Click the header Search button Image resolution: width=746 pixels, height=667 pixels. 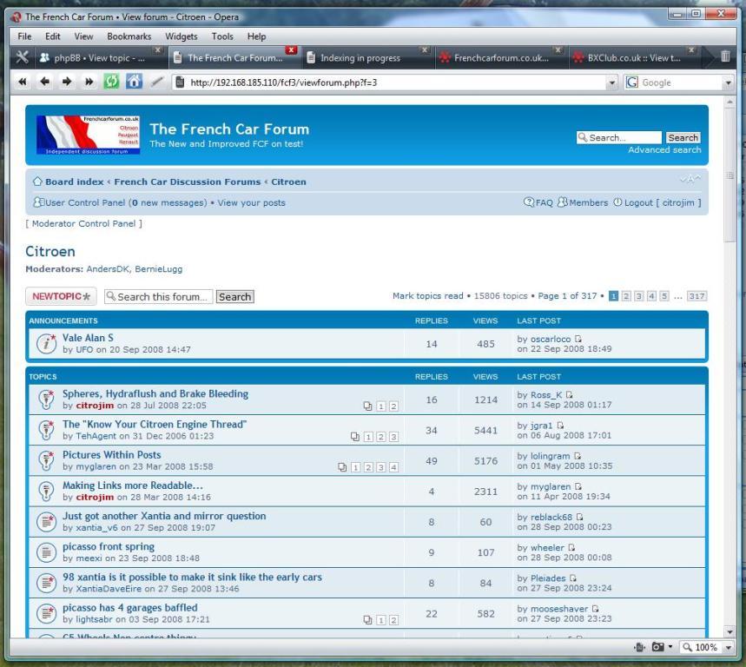pos(683,137)
